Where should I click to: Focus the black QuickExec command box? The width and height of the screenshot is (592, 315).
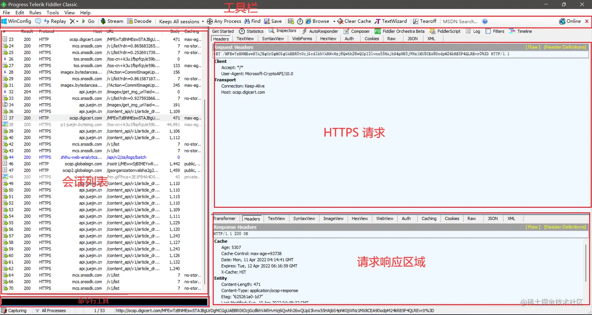pyautogui.click(x=104, y=302)
